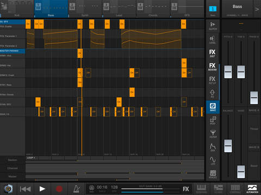Open the LFO sine-wave page
The image size is (261, 195).
213,161
